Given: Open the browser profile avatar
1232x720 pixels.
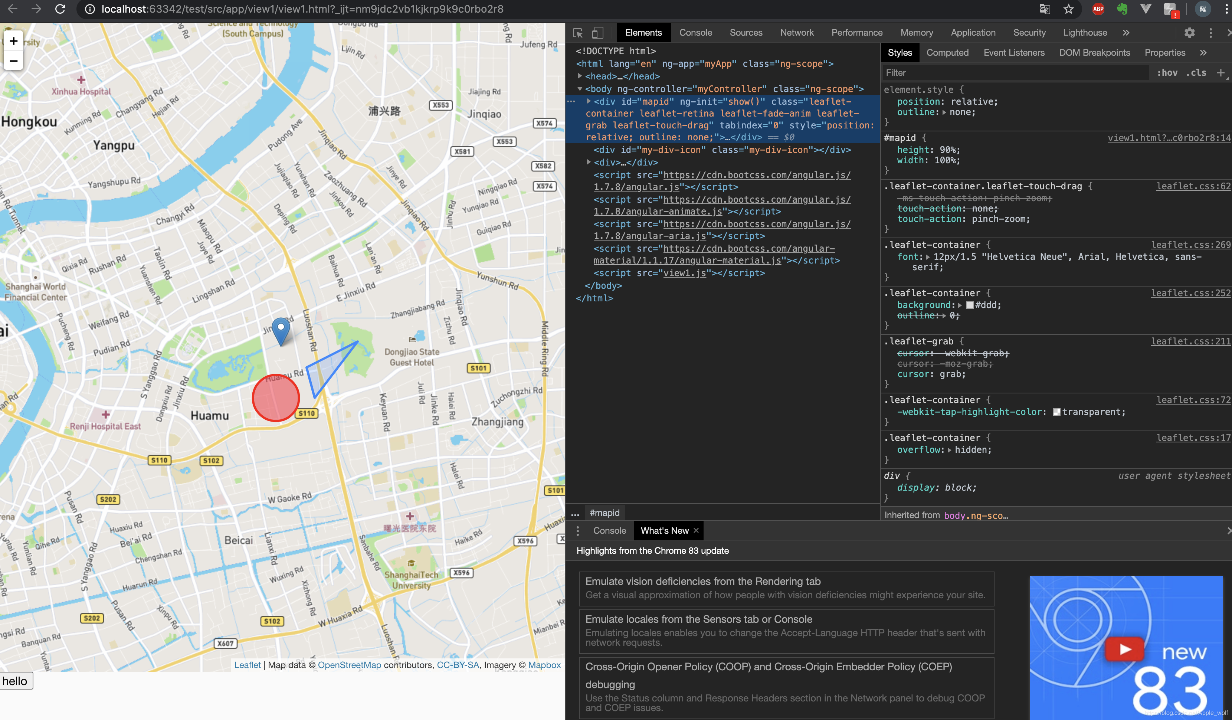Looking at the screenshot, I should tap(1203, 9).
